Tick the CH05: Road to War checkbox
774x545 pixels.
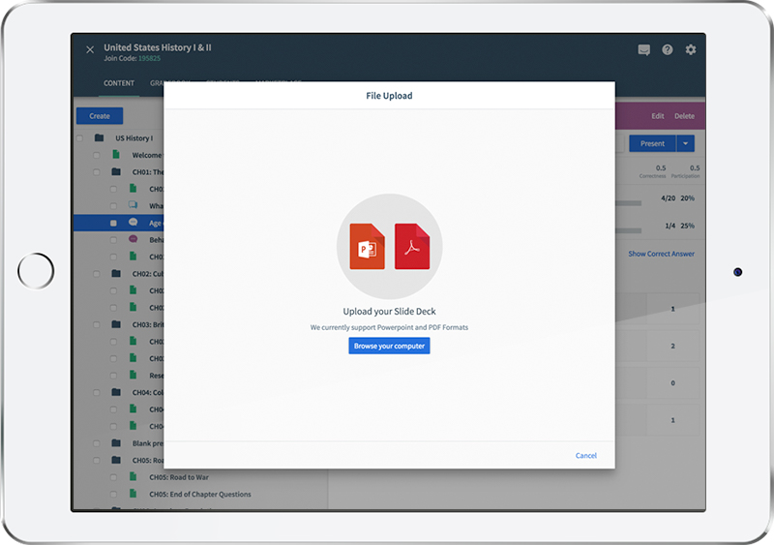click(x=113, y=477)
